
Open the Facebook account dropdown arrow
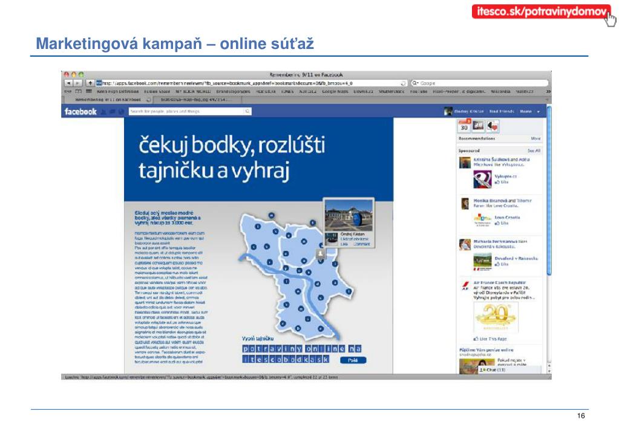point(539,112)
